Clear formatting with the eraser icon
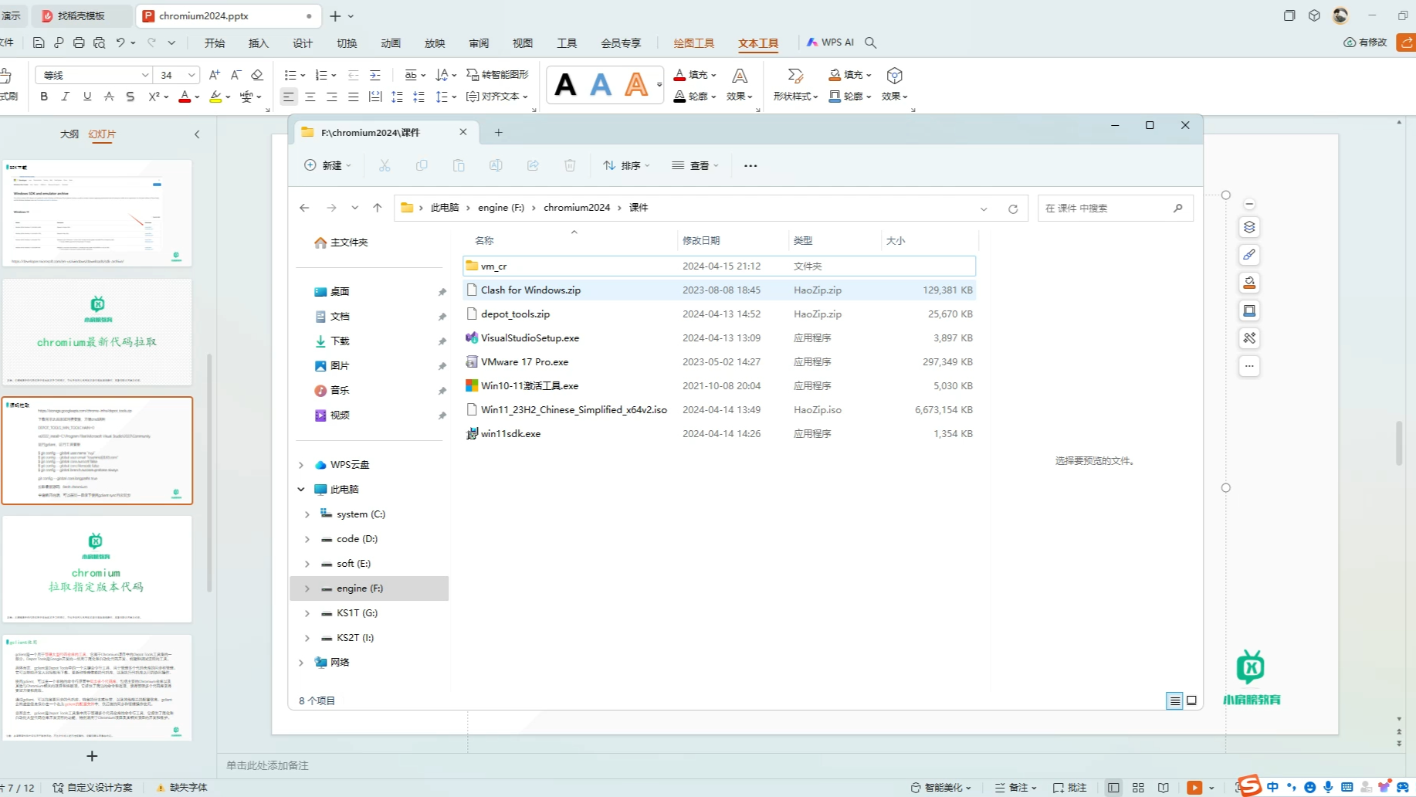 (257, 75)
